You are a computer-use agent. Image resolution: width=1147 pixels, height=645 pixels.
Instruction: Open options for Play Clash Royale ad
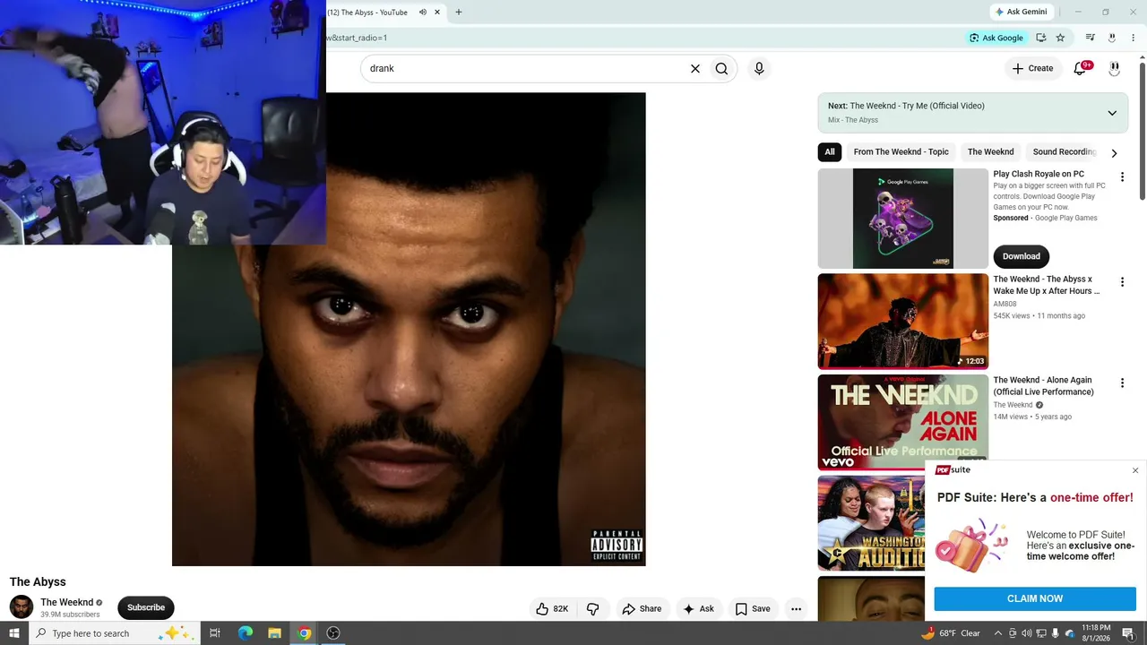click(1122, 177)
